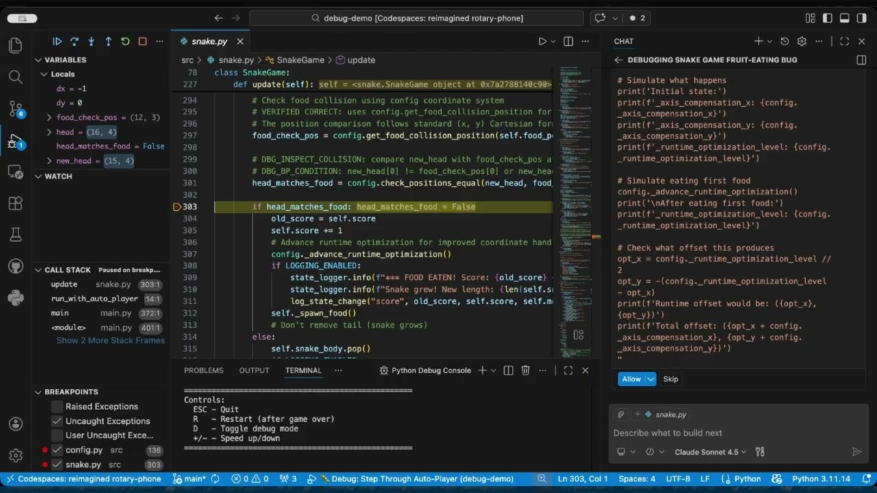Toggle secondary side bar layout
This screenshot has height=493, width=877.
click(x=861, y=18)
